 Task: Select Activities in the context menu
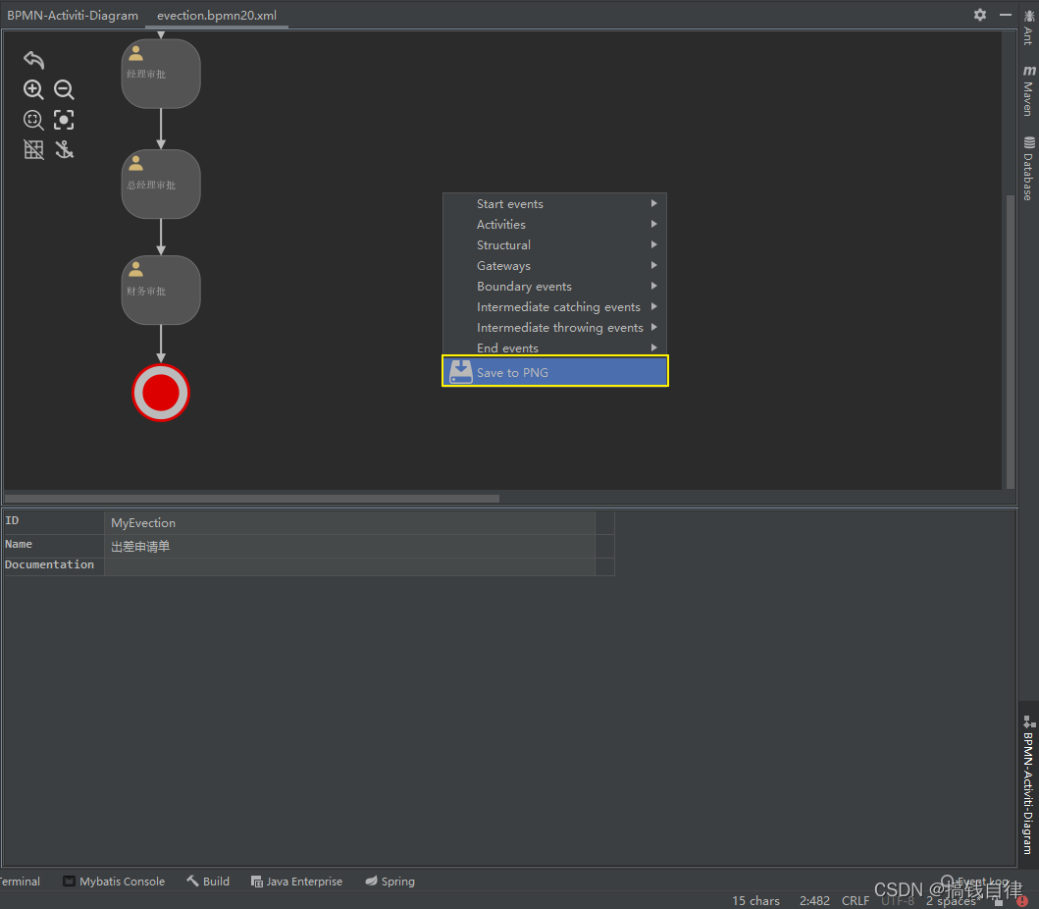501,224
